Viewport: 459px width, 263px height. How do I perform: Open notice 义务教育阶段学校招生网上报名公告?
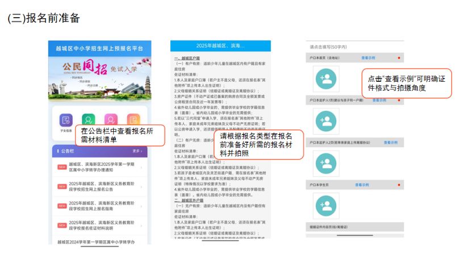(101, 186)
